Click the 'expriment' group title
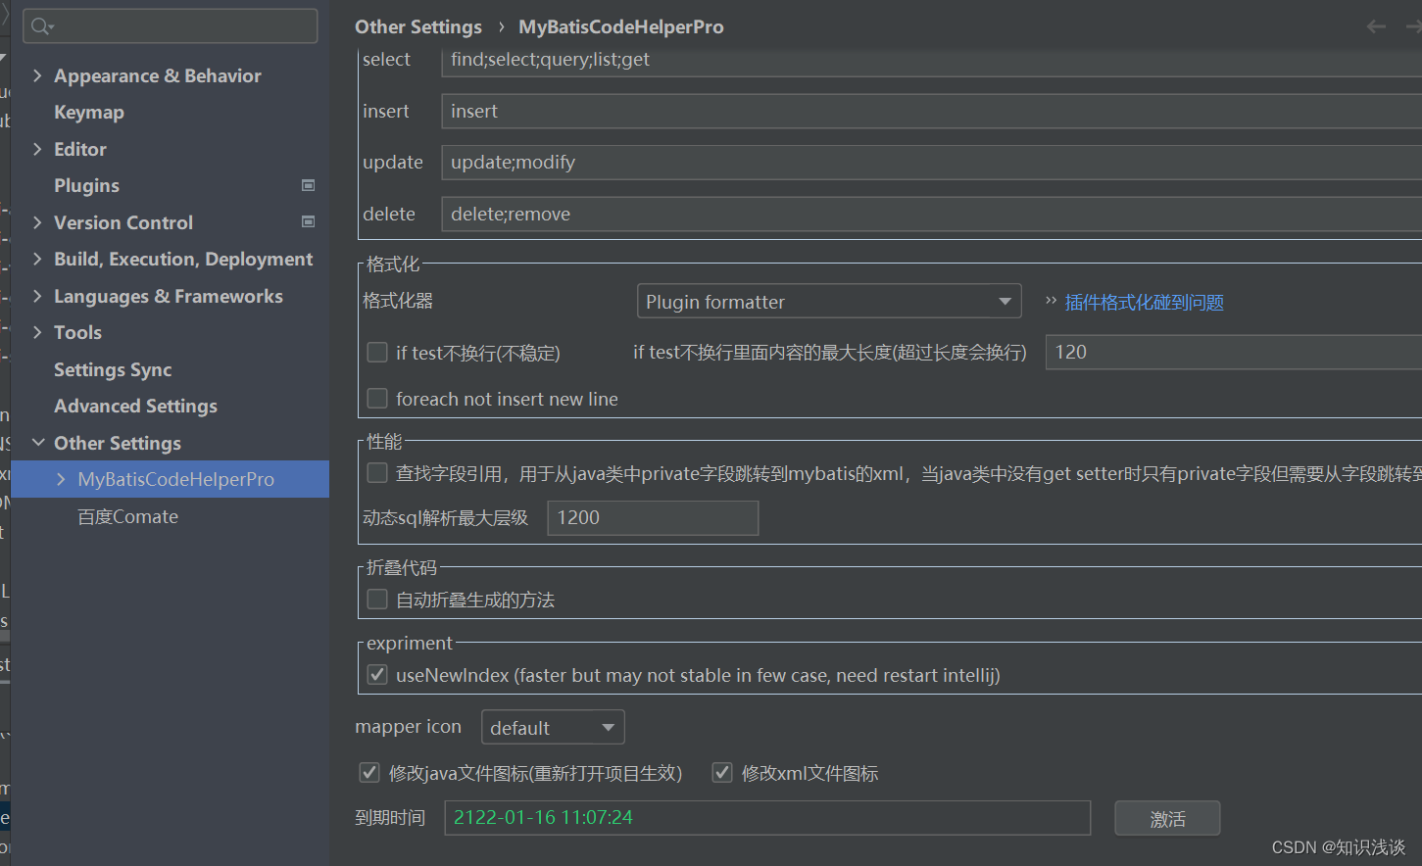Image resolution: width=1422 pixels, height=866 pixels. click(x=410, y=643)
